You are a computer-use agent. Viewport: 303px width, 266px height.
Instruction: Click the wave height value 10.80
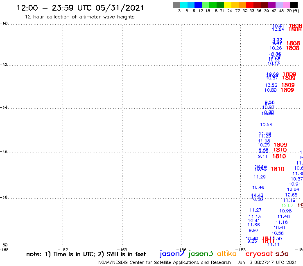270,90
